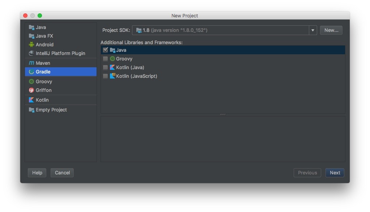
Task: Click the 'Kotlin (Java)' label text
Action: point(130,67)
